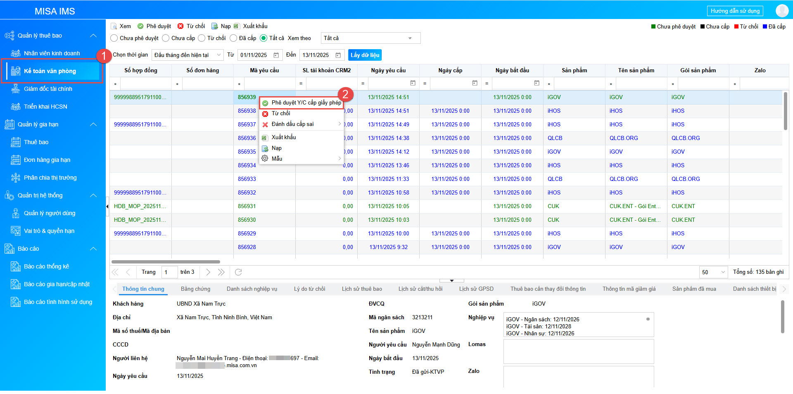The width and height of the screenshot is (793, 394).
Task: Click the Xuất khẩu export icon in toolbar
Action: click(237, 26)
